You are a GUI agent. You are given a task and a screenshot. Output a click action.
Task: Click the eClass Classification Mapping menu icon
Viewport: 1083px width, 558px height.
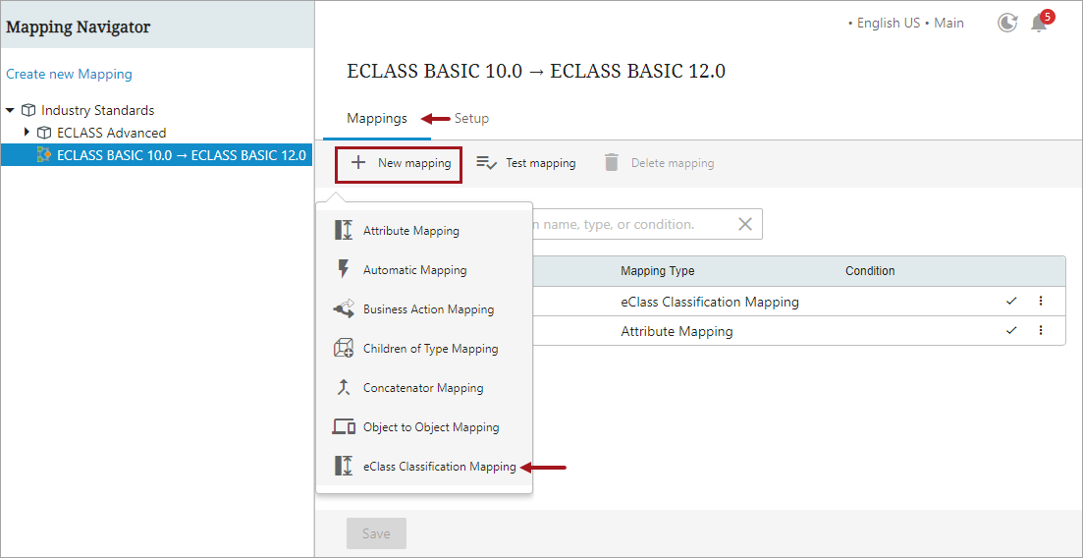(344, 466)
